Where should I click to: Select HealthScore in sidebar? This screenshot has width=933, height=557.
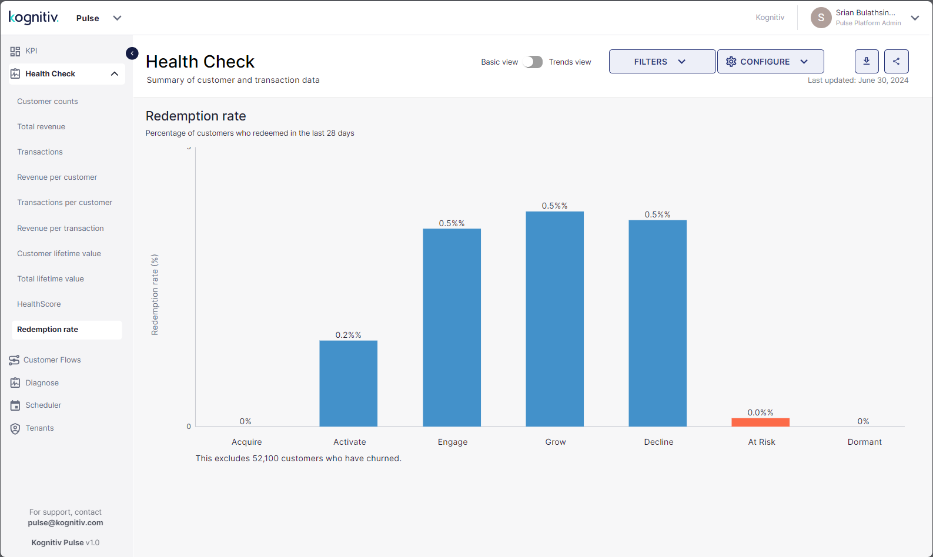point(39,304)
